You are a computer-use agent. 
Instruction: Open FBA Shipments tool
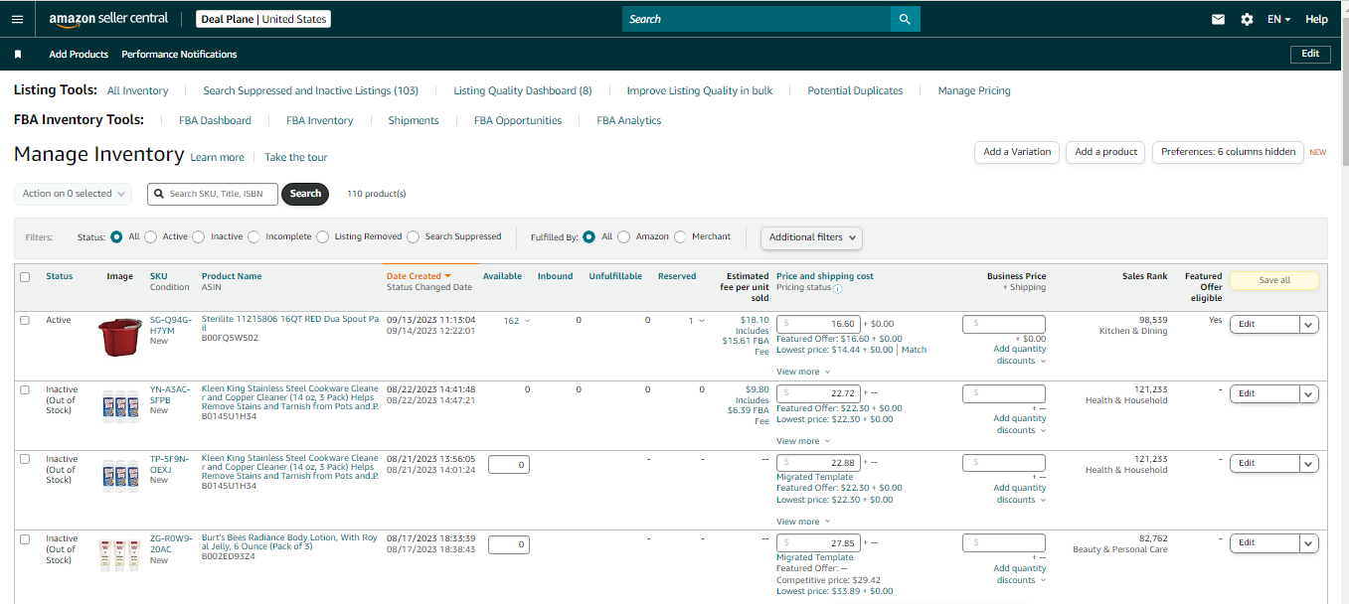pos(414,120)
